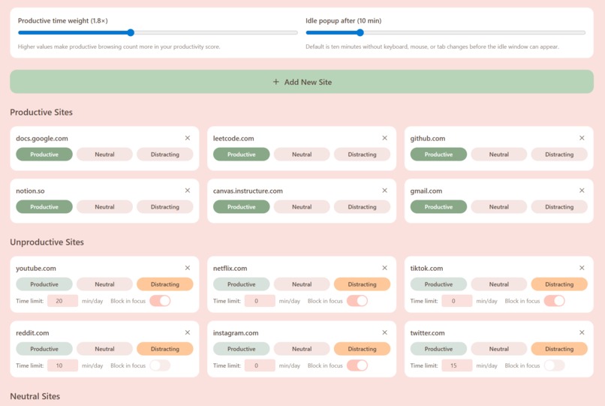This screenshot has height=406, width=605.
Task: Edit the netflix.com time limit field
Action: click(x=260, y=301)
